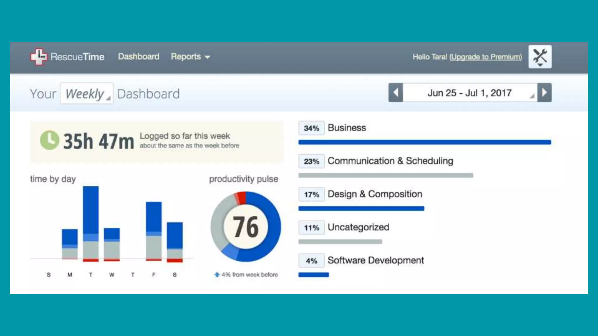Expand the Weekly period selector
Screen dimensions: 598x336
point(86,94)
